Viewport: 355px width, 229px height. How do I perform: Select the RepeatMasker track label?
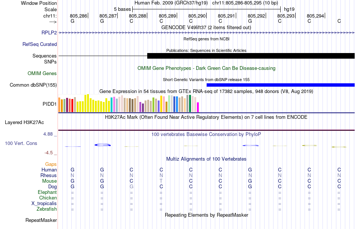41,220
